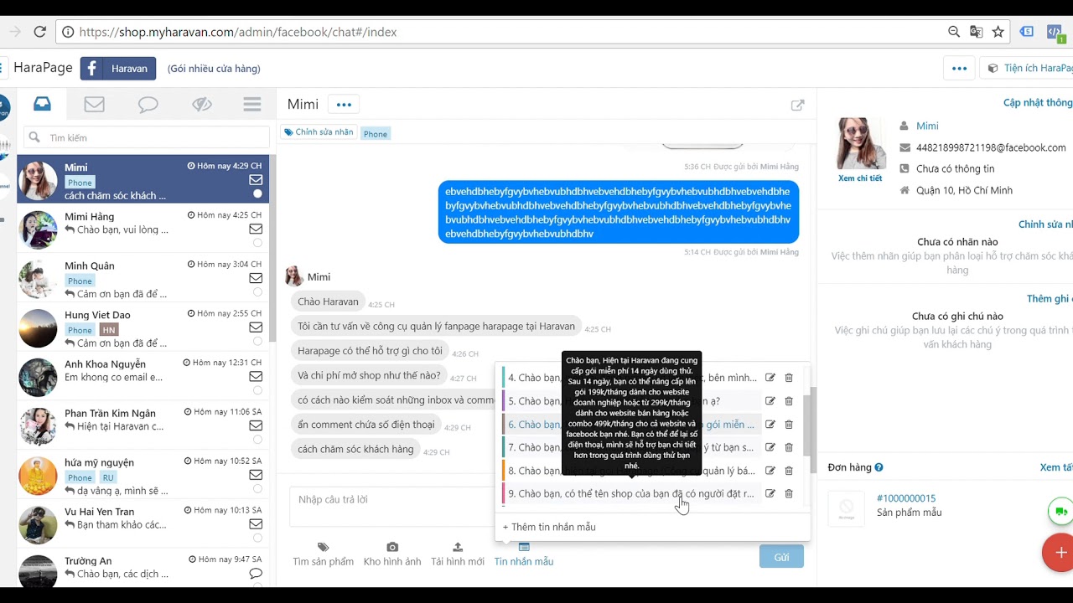Click the red plus floating button
Viewport: 1073px width, 603px height.
coord(1060,553)
